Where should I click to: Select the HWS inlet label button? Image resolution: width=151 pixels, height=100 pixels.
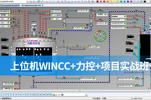[x=5, y=26]
